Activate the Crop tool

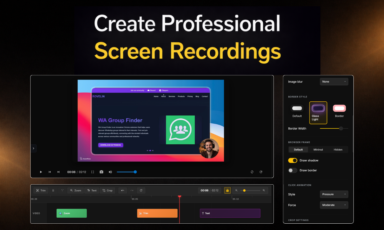pyautogui.click(x=107, y=190)
